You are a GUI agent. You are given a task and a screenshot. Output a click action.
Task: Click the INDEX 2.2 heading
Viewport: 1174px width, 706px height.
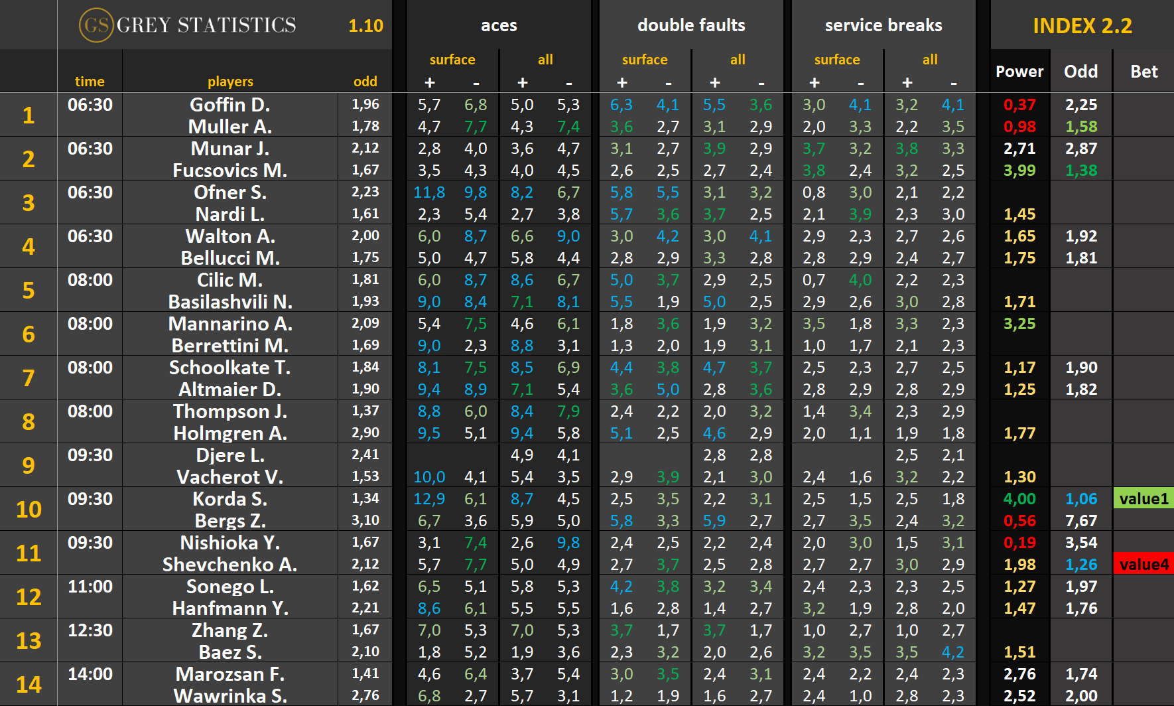[1082, 25]
